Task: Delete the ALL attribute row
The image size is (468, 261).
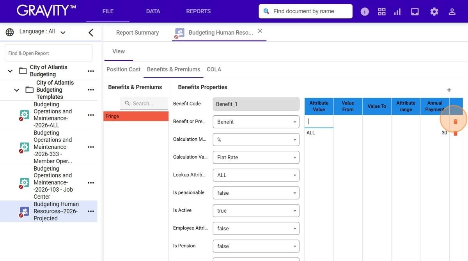Action: point(455,134)
